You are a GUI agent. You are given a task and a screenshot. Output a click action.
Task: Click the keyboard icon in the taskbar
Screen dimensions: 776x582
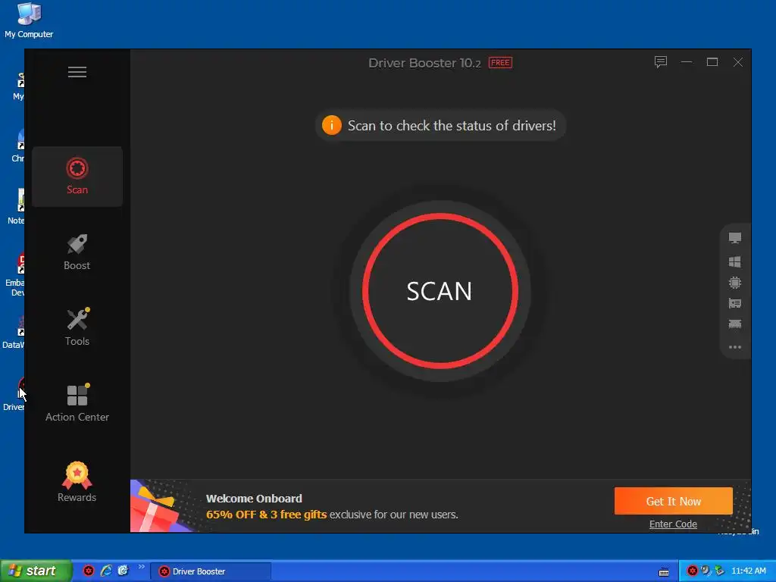tap(664, 572)
